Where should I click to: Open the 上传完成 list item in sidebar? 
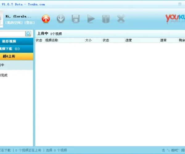point(17,75)
